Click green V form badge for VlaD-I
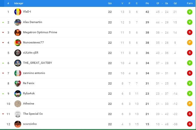Screen dimensions: 196x130 point(189,12)
